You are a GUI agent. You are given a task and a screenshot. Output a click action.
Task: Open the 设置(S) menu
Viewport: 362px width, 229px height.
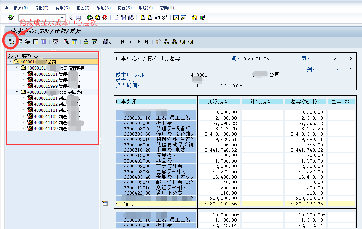tap(124, 8)
